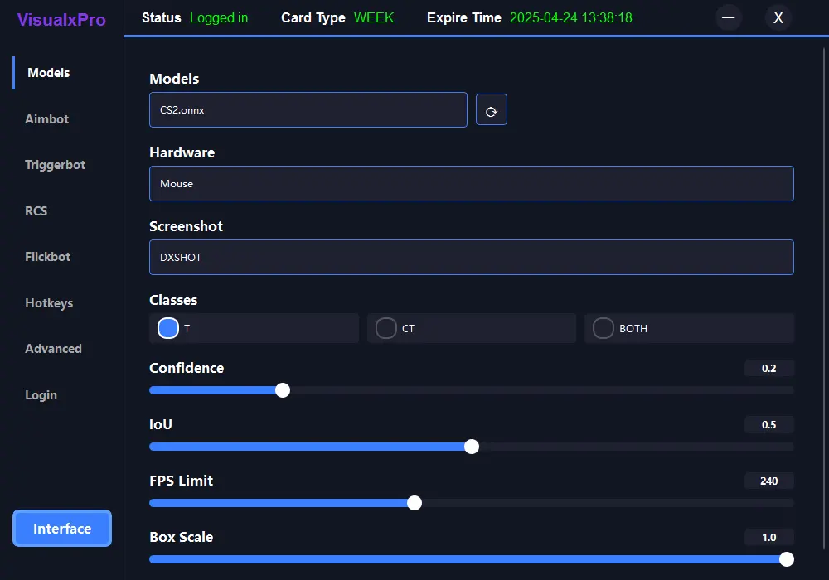Click the Box Scale slider handle
829x580 pixels.
click(787, 559)
